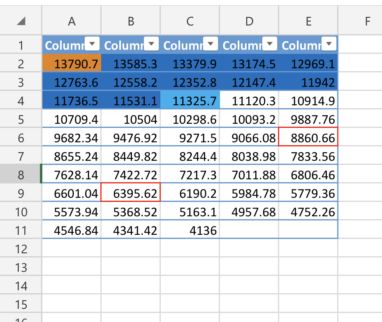The height and width of the screenshot is (322, 382).
Task: Open filter dropdown in column A header
Action: click(92, 44)
